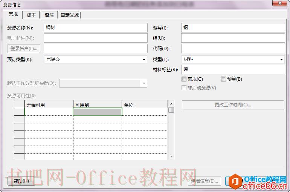Click the 开始可用 column header

pos(49,104)
